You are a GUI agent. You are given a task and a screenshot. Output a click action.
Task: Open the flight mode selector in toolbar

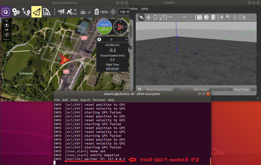[124, 12]
